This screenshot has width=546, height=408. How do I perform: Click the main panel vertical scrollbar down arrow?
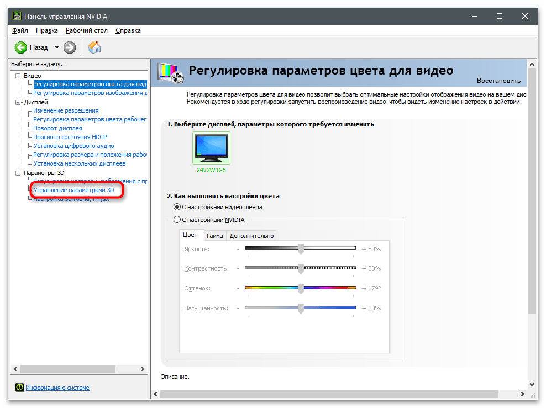(532, 384)
